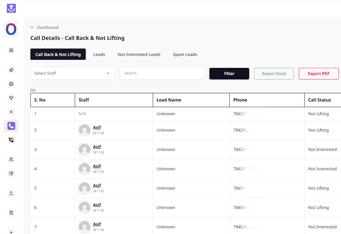Click Not Interested status in row 7

[x=322, y=227]
